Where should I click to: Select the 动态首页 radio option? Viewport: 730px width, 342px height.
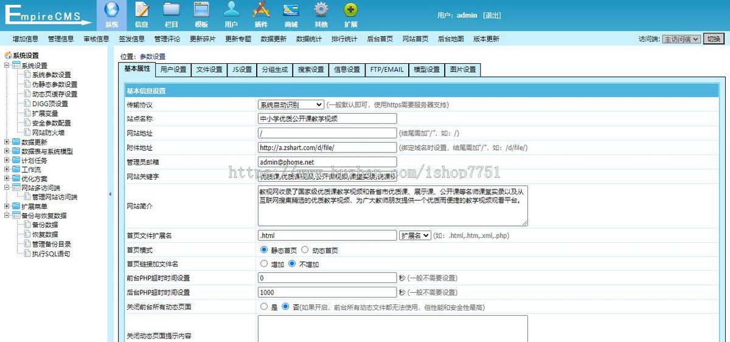[306, 250]
